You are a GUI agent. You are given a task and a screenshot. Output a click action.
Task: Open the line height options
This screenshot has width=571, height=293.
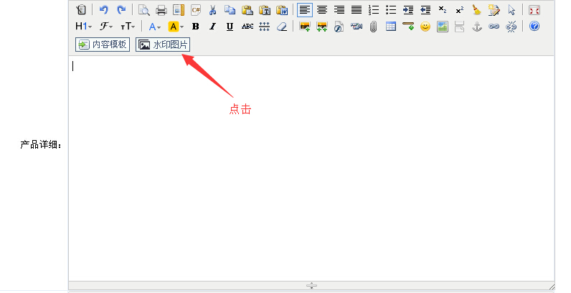point(265,27)
